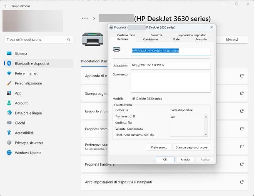Click the search magnifier icon
The height and width of the screenshot is (196, 254).
coord(69,40)
